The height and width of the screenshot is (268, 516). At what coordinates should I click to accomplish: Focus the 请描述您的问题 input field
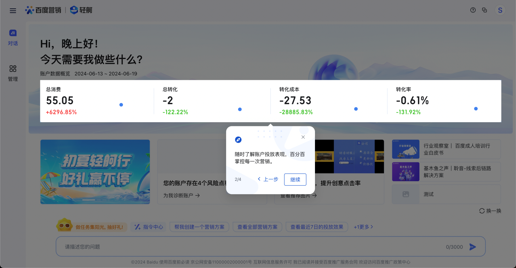click(242, 247)
